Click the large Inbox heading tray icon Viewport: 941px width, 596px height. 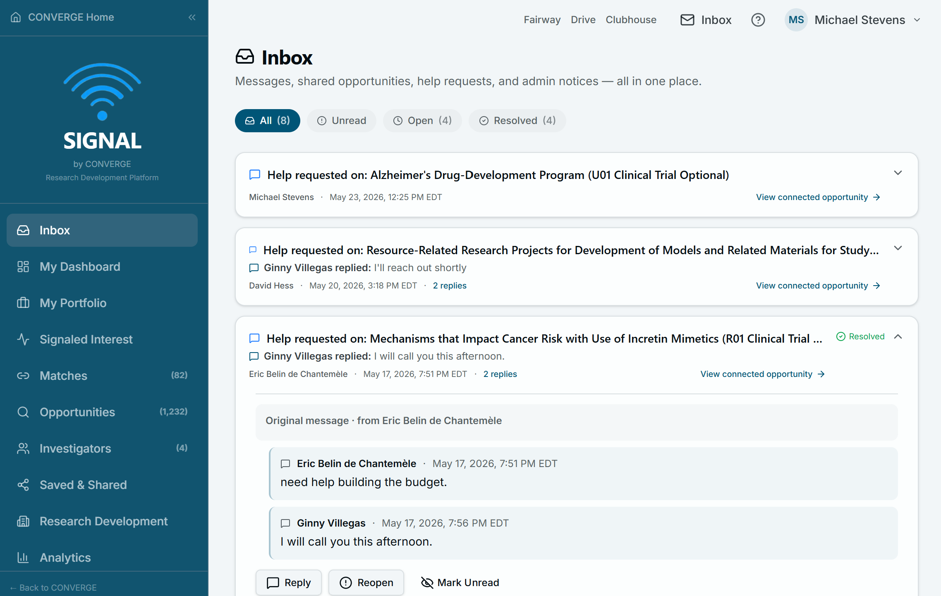point(245,57)
